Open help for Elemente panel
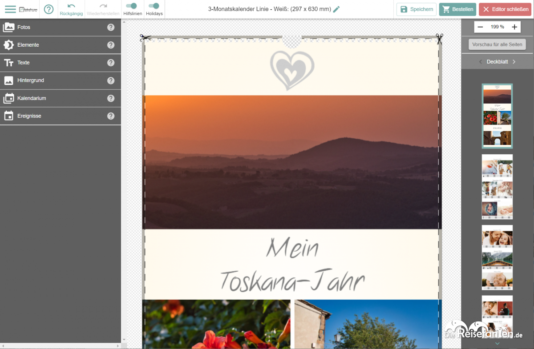The height and width of the screenshot is (349, 534). (x=111, y=45)
